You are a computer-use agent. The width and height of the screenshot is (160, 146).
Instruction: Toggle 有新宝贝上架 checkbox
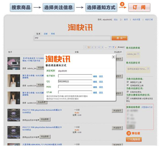pyautogui.click(x=128, y=82)
